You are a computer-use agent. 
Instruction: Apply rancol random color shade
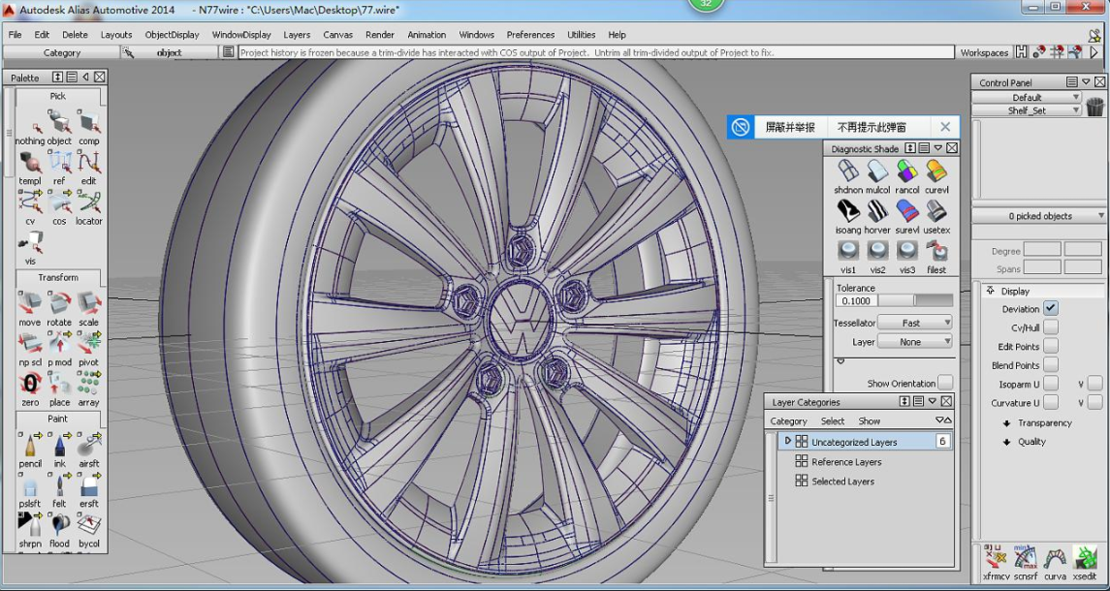click(x=906, y=176)
